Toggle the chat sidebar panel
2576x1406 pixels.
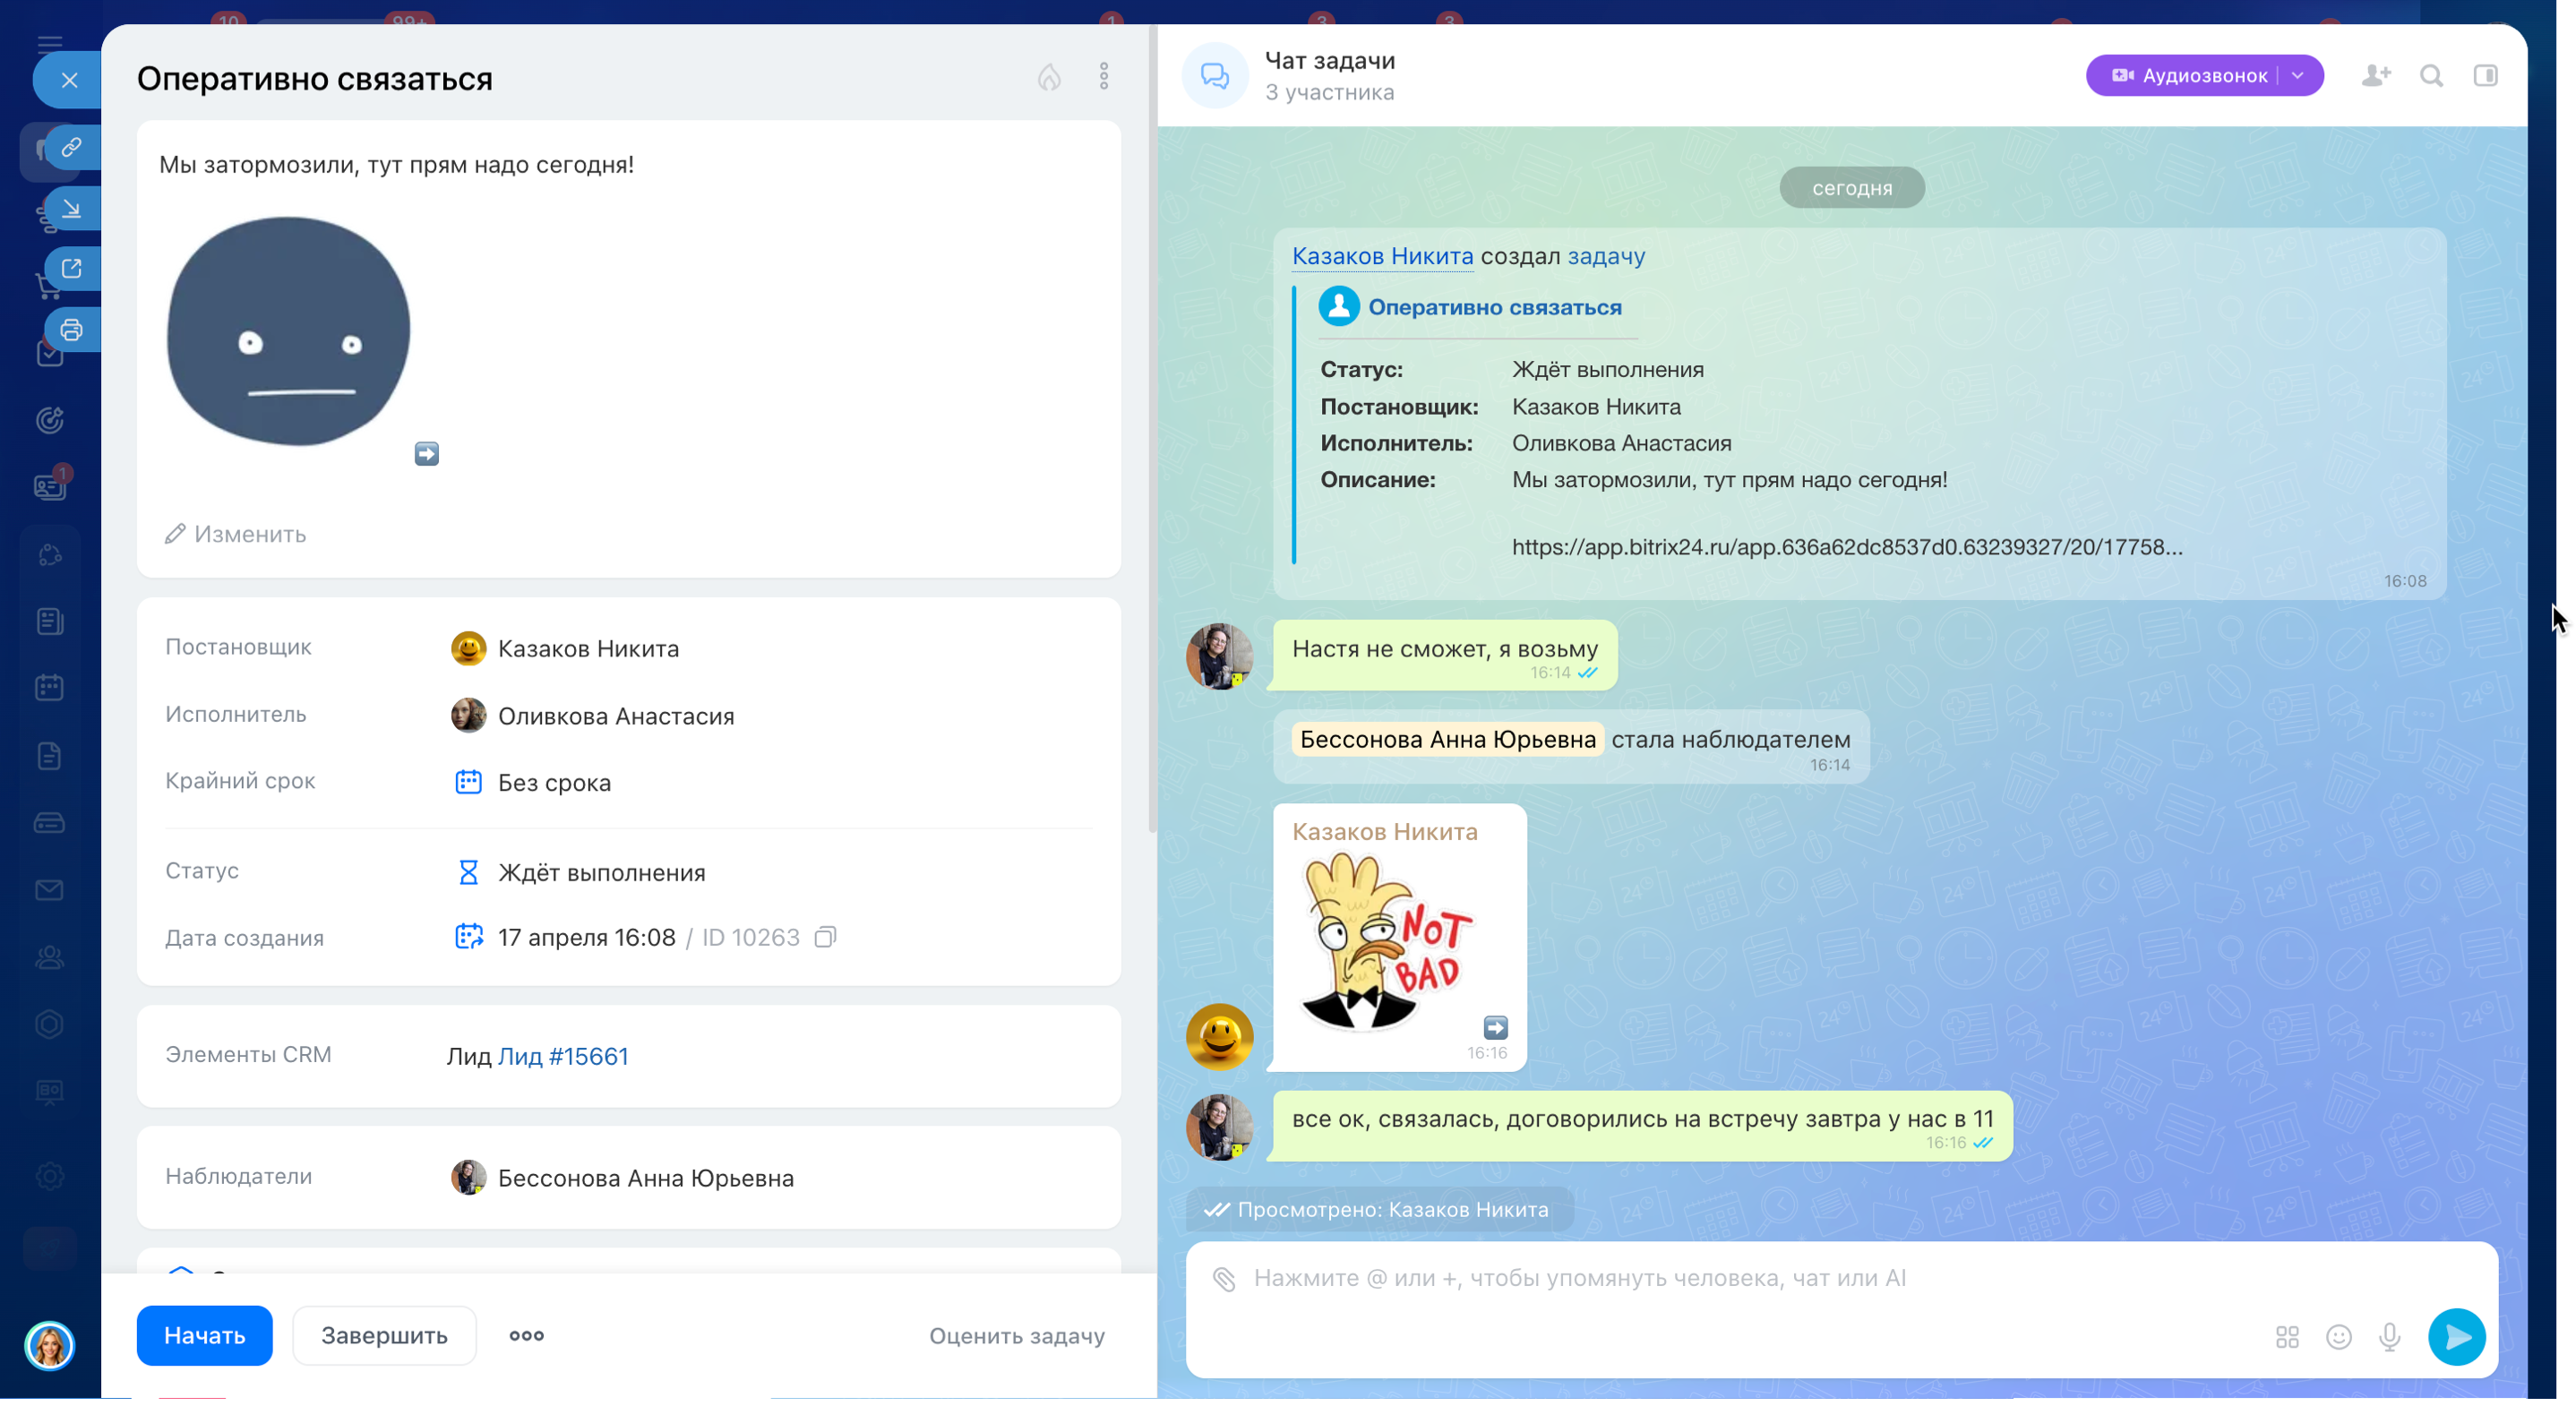2485,76
